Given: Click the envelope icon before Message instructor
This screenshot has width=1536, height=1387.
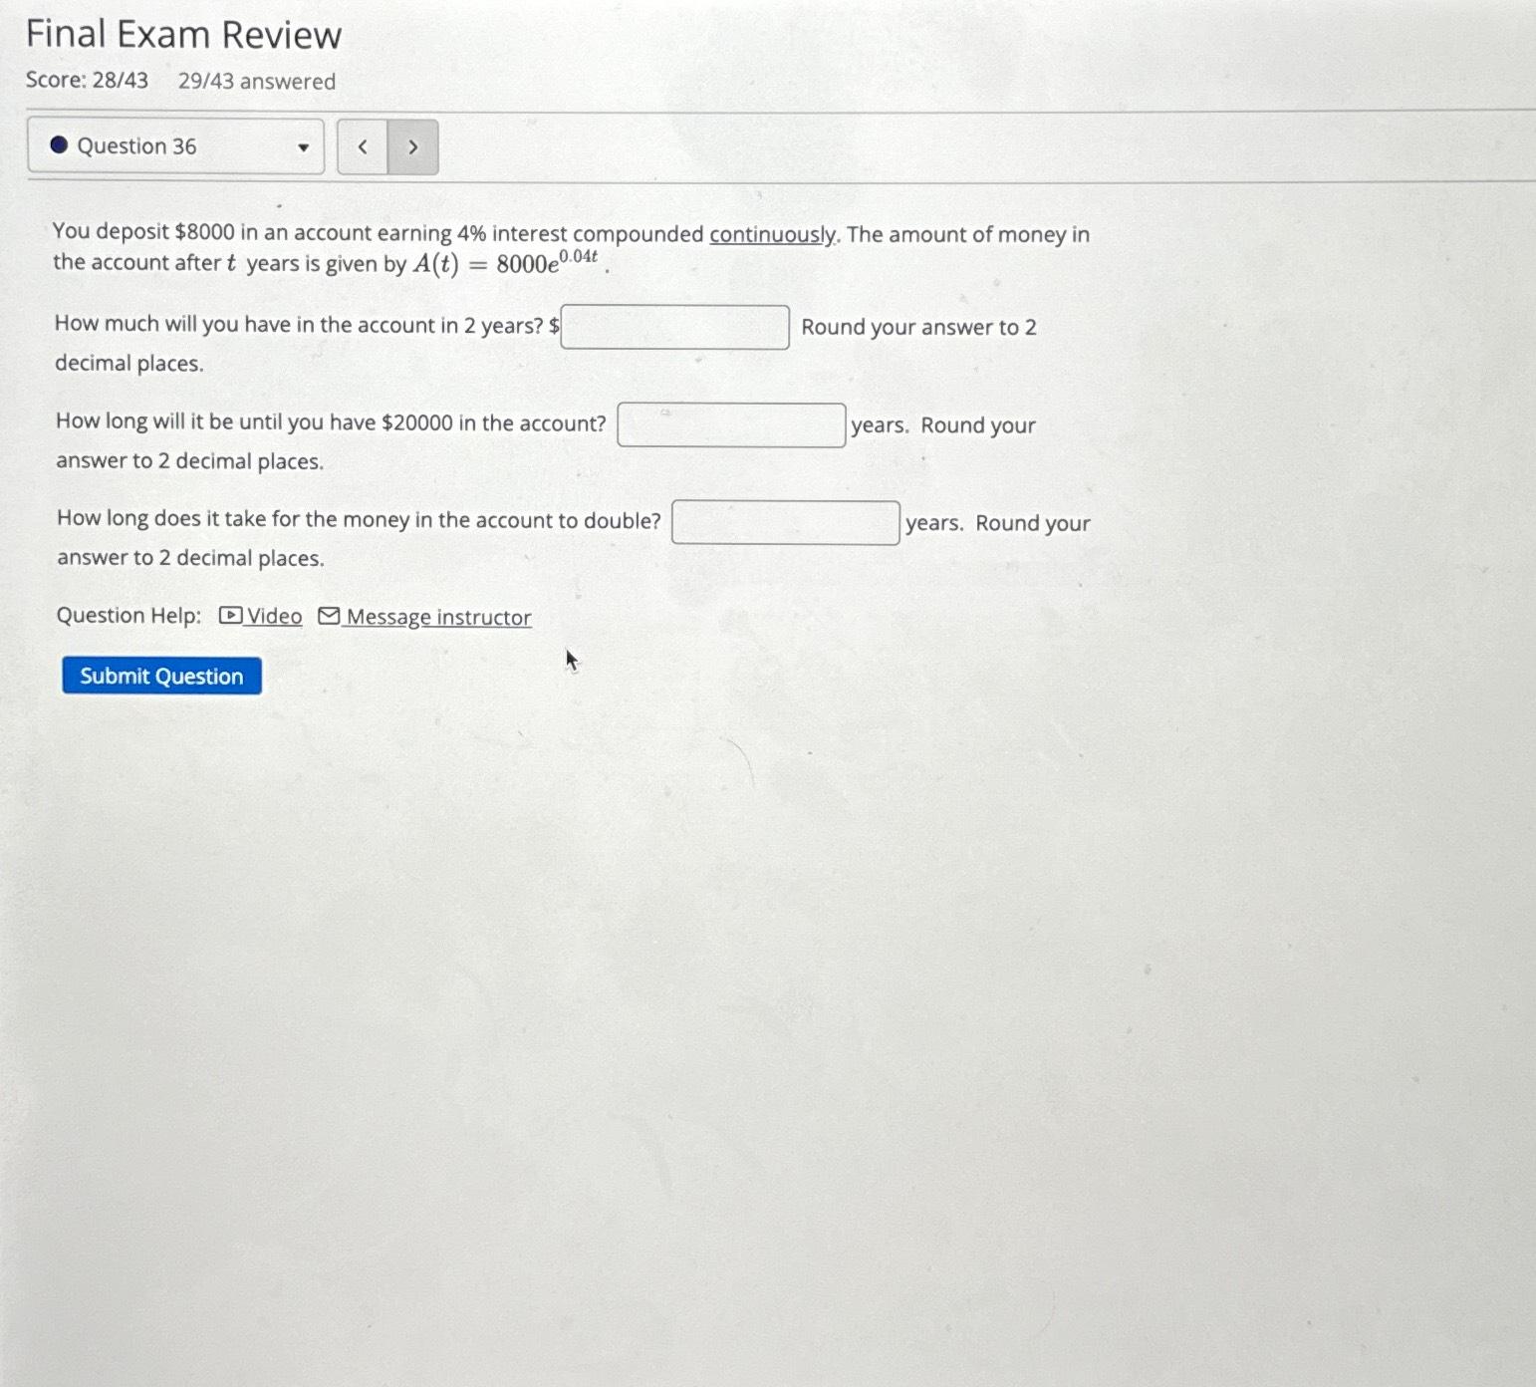Looking at the screenshot, I should pos(329,616).
